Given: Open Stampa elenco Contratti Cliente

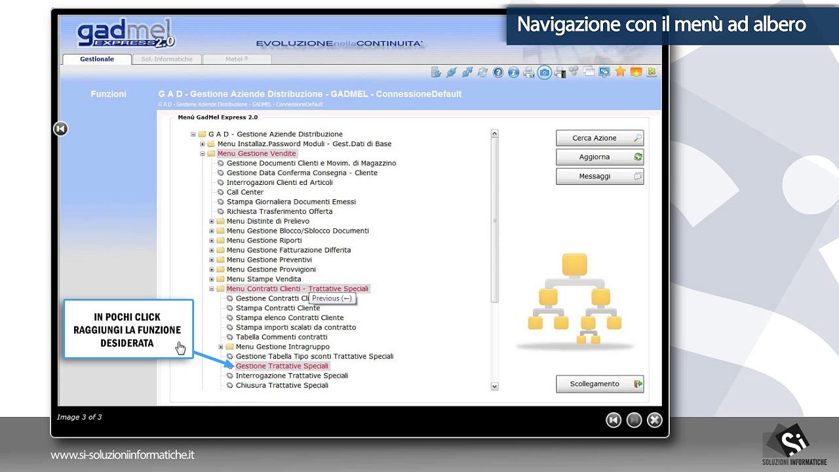Looking at the screenshot, I should click(x=290, y=318).
